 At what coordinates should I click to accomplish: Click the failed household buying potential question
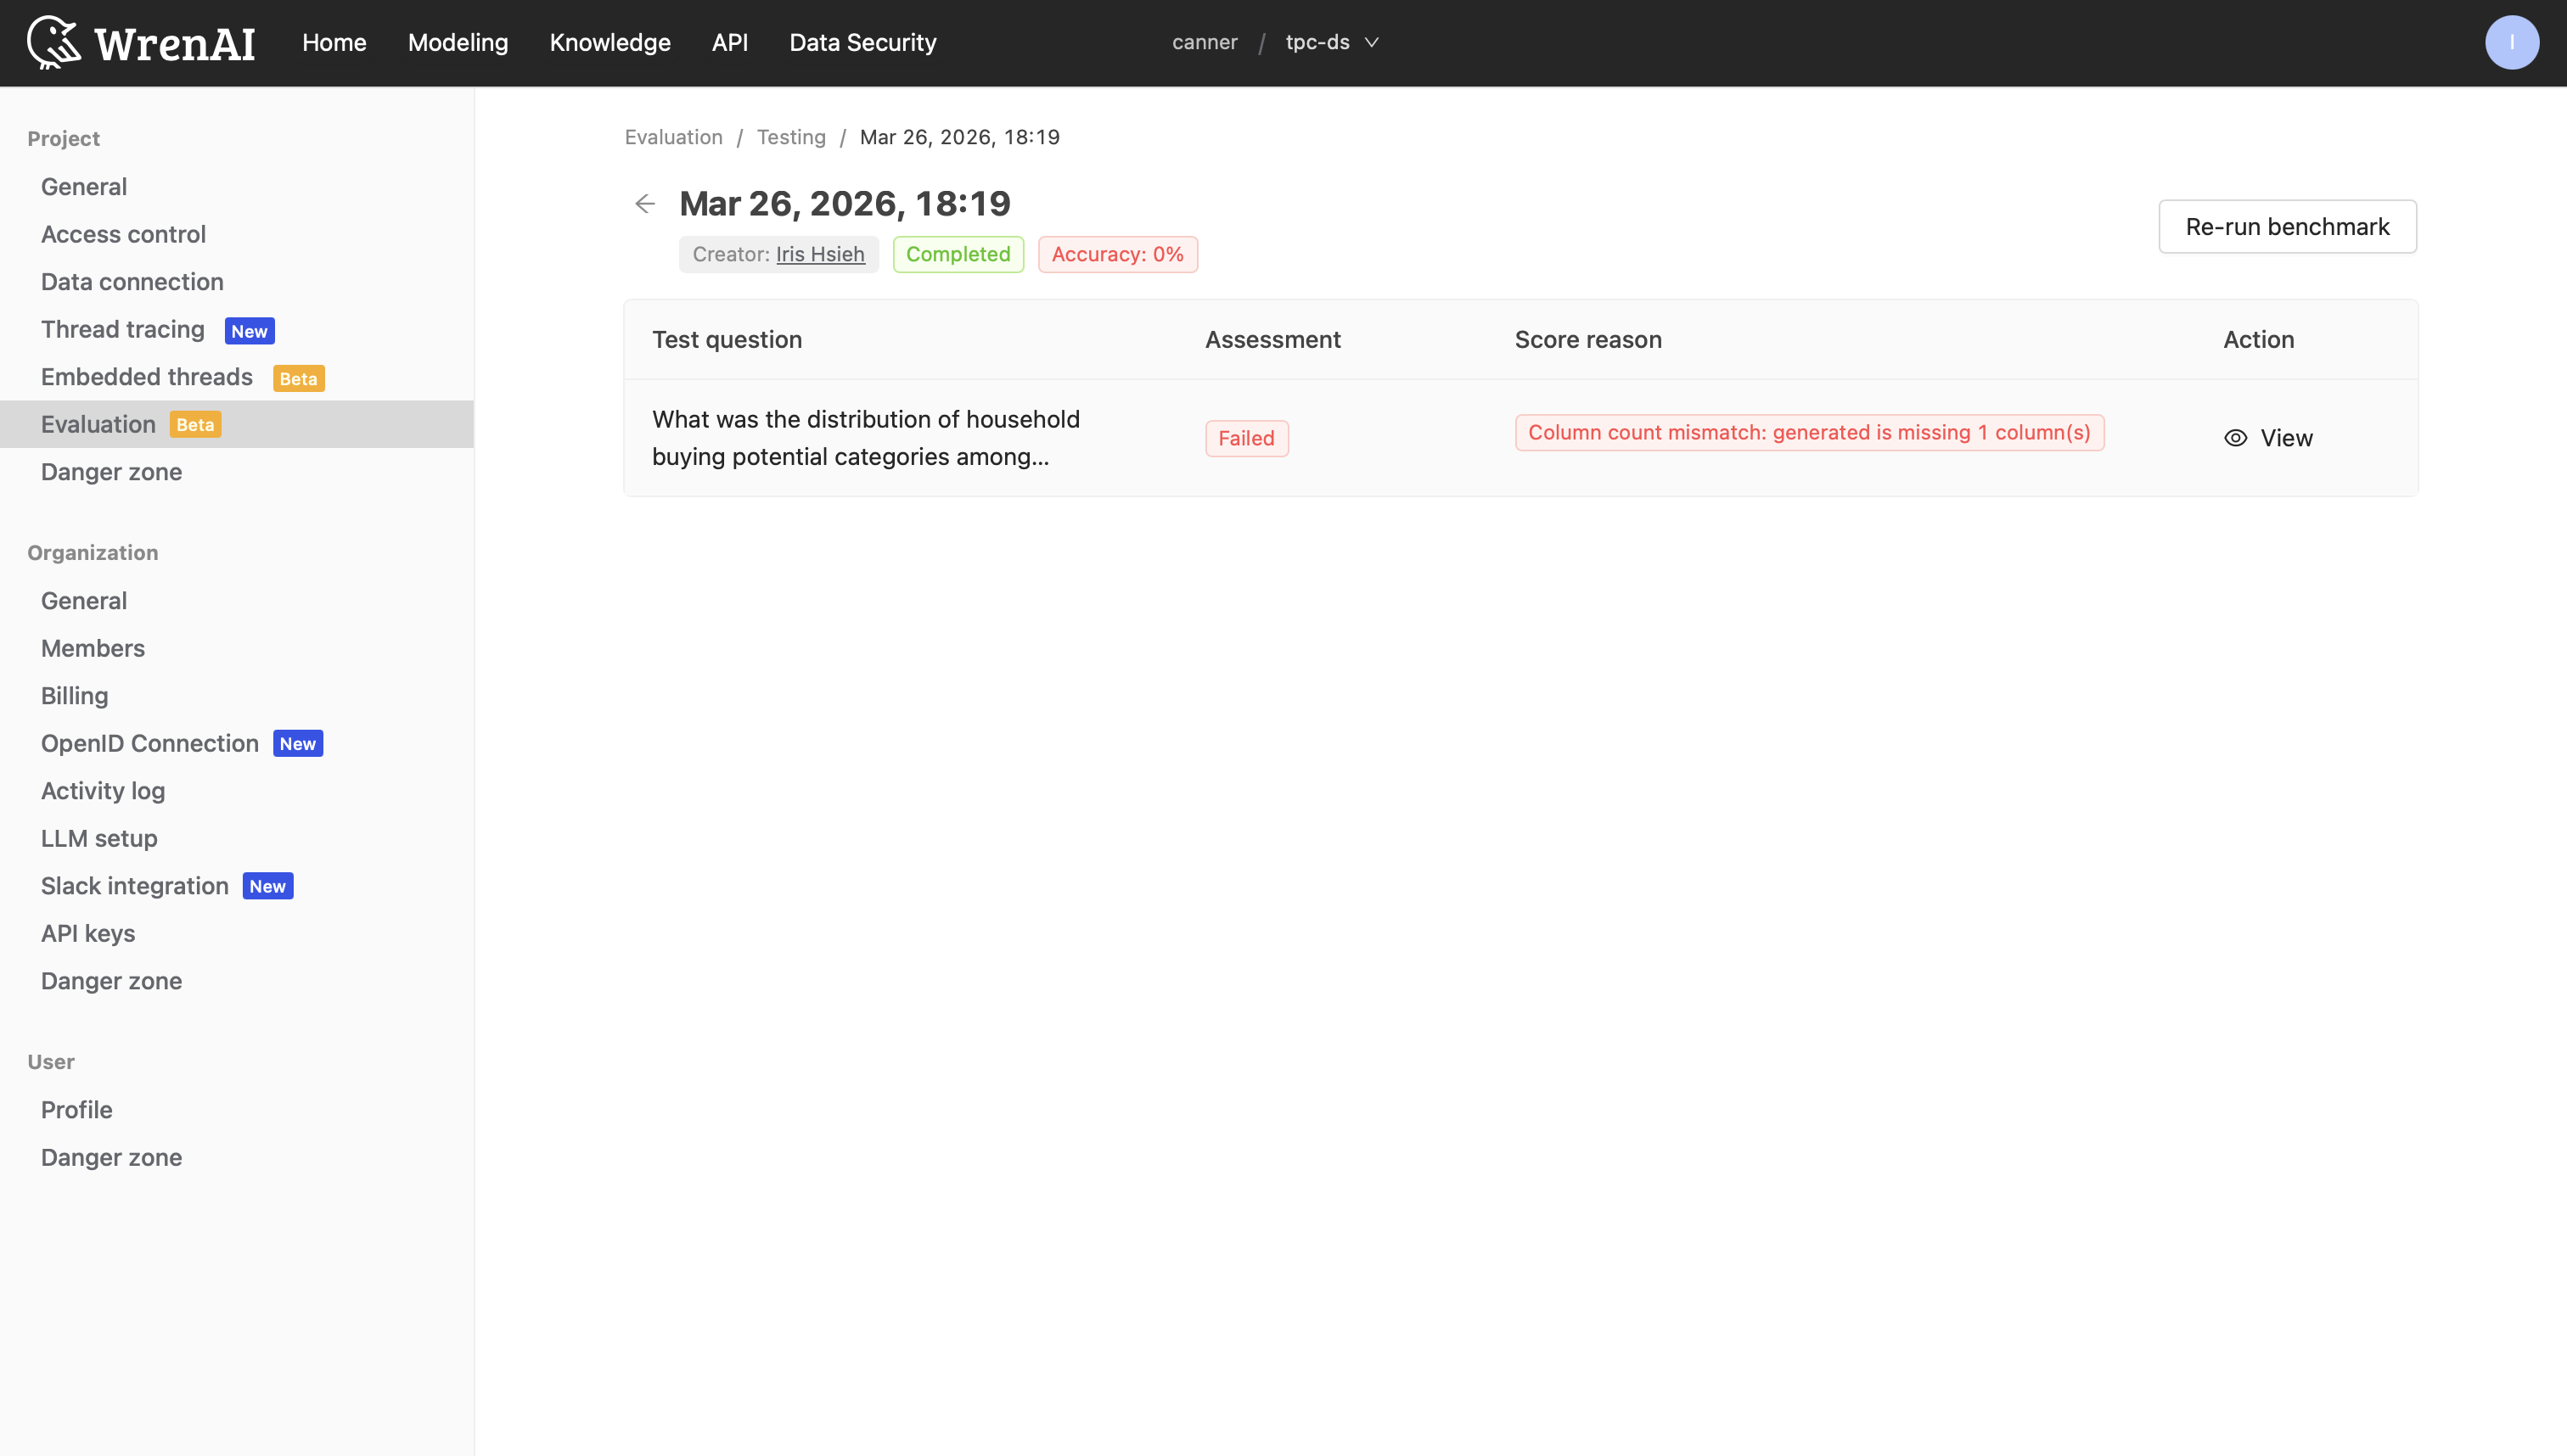tap(865, 438)
